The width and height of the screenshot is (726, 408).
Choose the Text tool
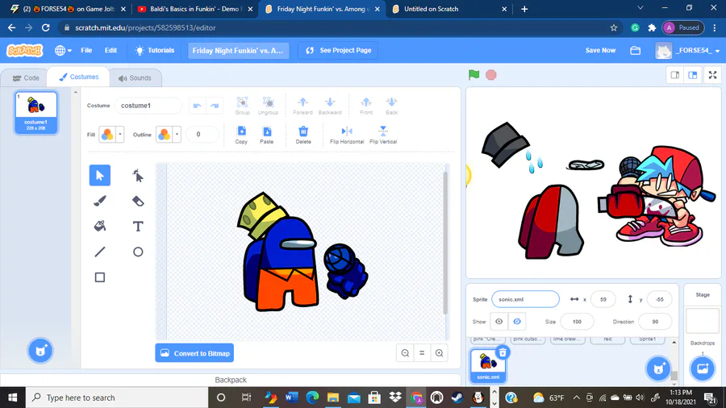tap(138, 227)
